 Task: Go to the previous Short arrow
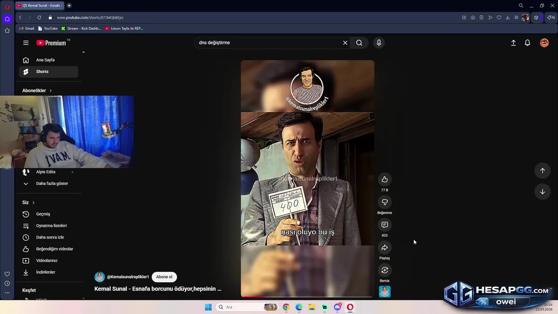(542, 171)
